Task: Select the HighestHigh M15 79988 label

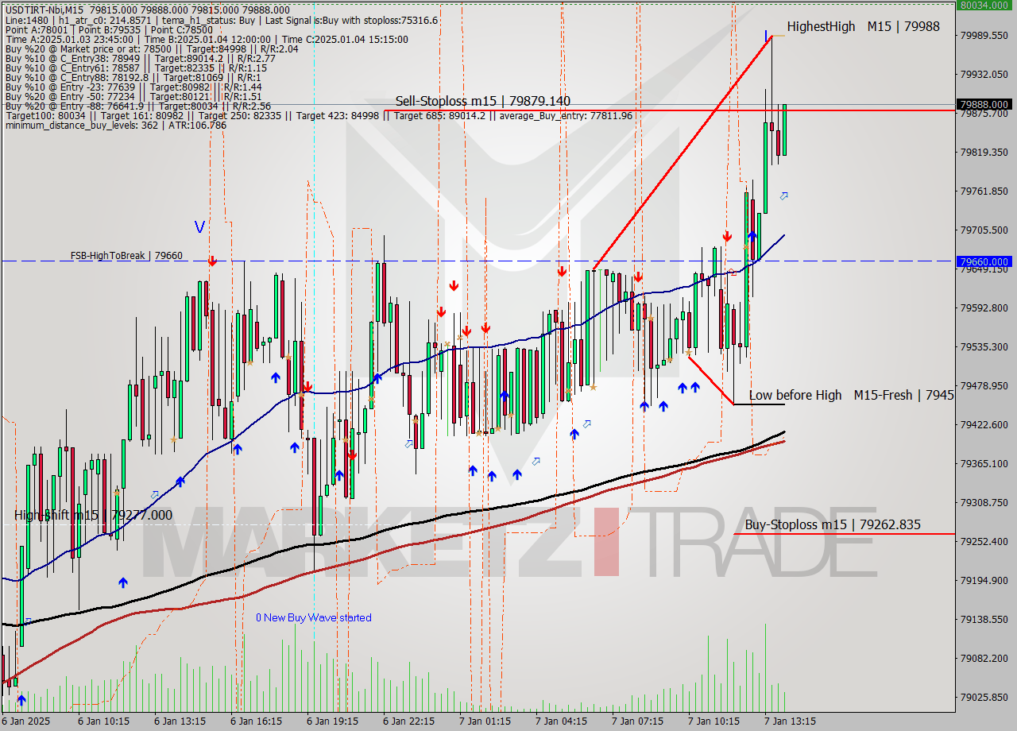Action: [864, 26]
